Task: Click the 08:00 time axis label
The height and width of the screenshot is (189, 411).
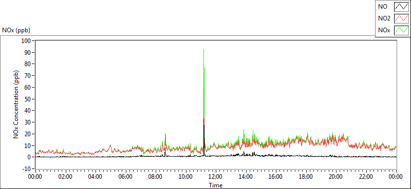Action: point(156,177)
